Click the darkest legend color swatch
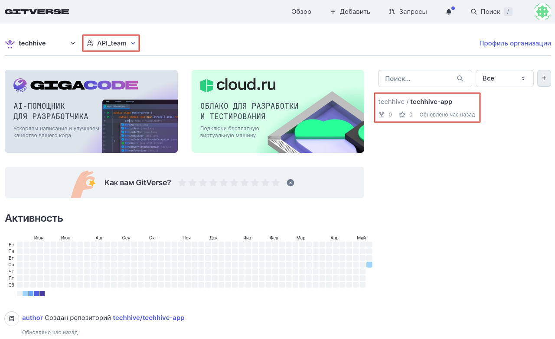This screenshot has width=555, height=339. (x=42, y=294)
